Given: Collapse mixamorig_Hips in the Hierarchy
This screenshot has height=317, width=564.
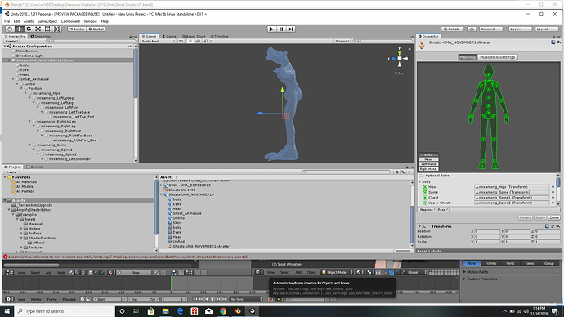Looking at the screenshot, I should pos(25,93).
